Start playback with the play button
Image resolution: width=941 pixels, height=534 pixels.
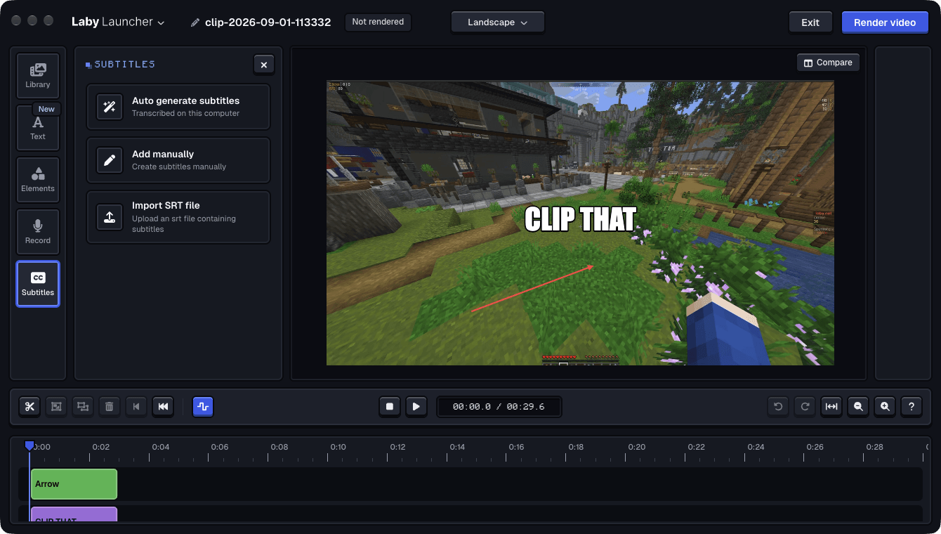416,406
